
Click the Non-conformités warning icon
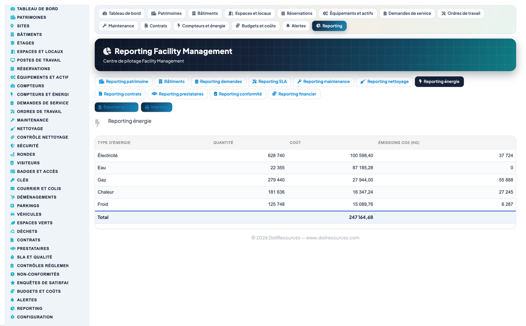13,274
